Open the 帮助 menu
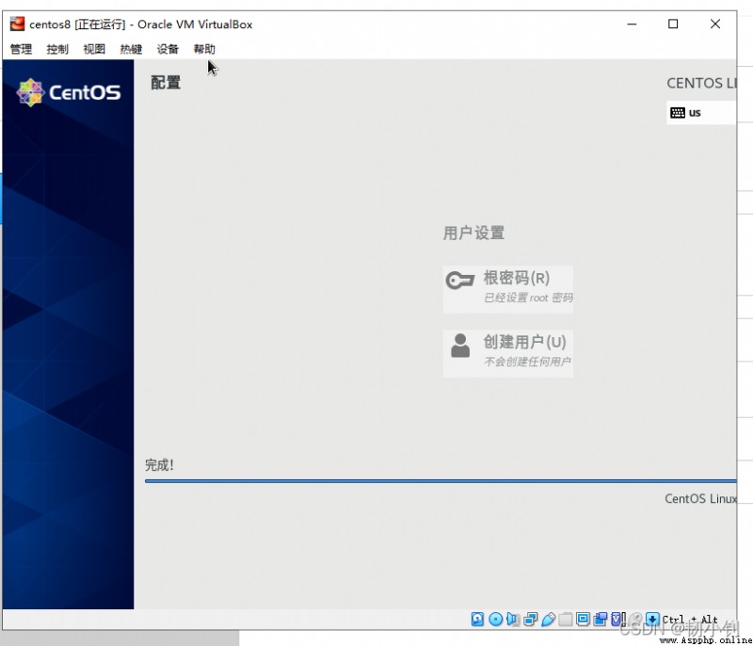 [204, 49]
